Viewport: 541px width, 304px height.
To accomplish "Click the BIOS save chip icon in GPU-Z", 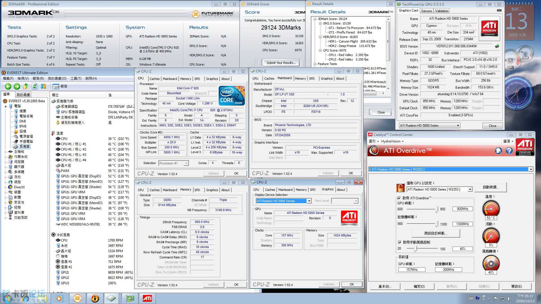I will 497,46.
